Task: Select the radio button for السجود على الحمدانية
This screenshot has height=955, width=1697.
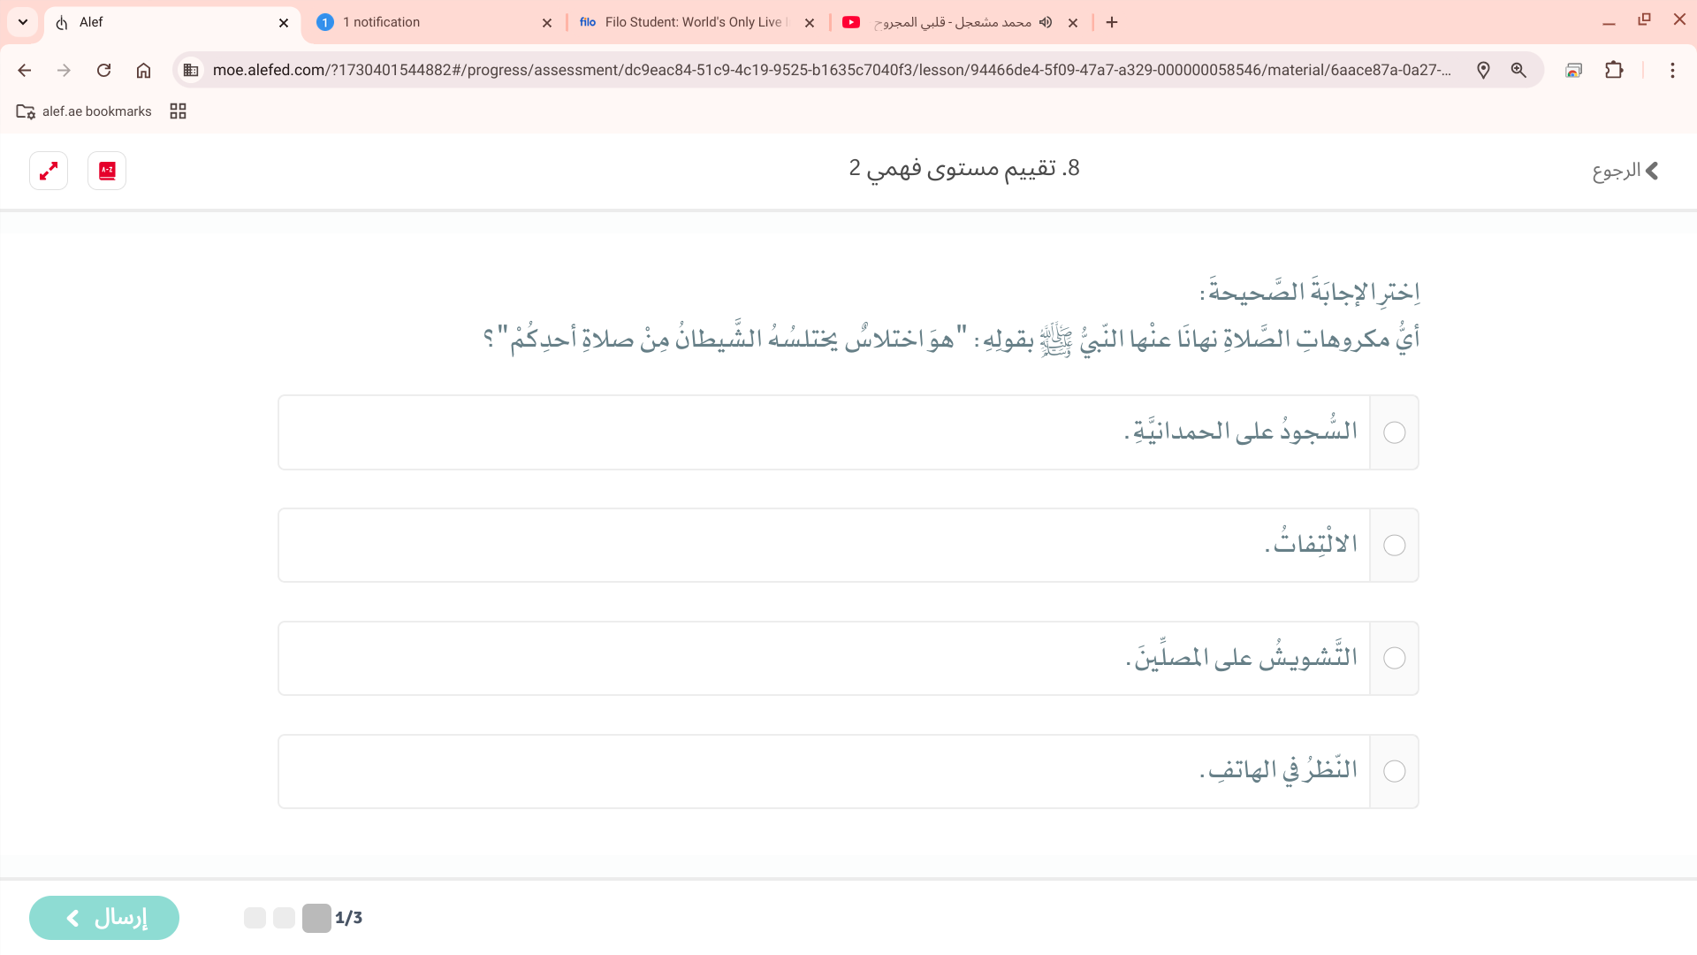Action: (x=1394, y=432)
